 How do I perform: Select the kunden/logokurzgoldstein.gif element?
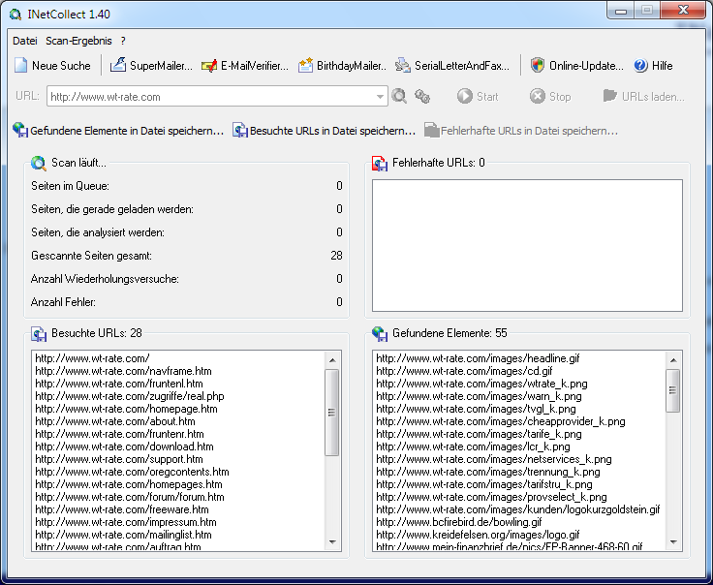point(518,509)
